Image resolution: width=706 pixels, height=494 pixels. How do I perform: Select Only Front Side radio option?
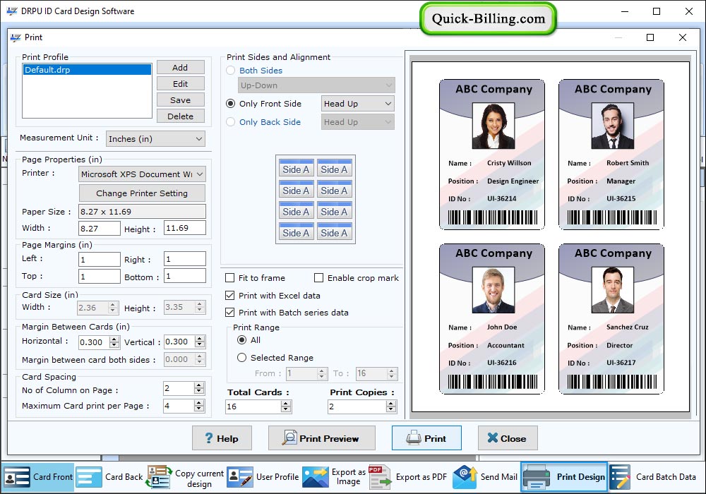(x=231, y=104)
